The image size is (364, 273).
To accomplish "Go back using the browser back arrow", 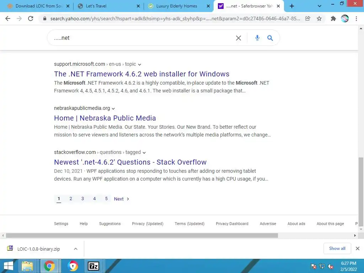I will [x=8, y=18].
